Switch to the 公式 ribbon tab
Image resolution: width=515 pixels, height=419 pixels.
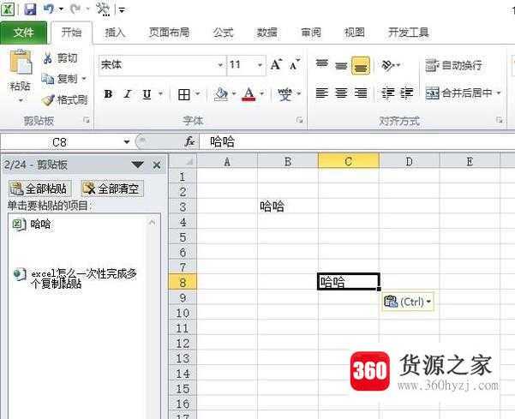click(x=223, y=33)
